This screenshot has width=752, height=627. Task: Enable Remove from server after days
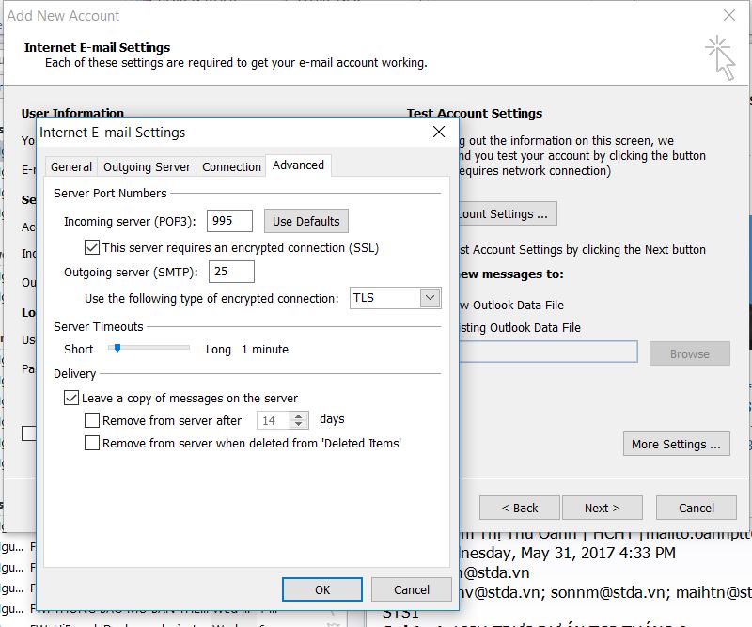point(91,420)
